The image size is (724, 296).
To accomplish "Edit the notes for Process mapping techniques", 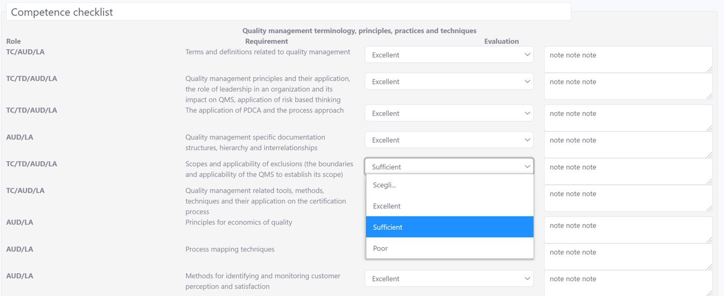I will pyautogui.click(x=627, y=256).
